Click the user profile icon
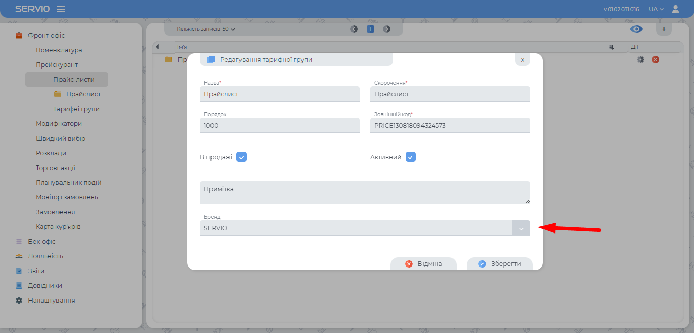Screen dimensions: 694x333 [x=675, y=9]
